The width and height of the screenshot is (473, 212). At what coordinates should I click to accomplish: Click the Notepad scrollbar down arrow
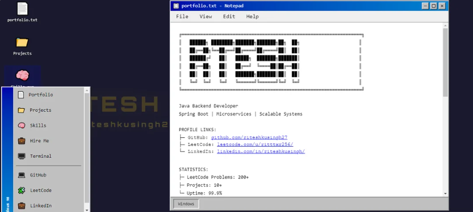click(x=445, y=193)
